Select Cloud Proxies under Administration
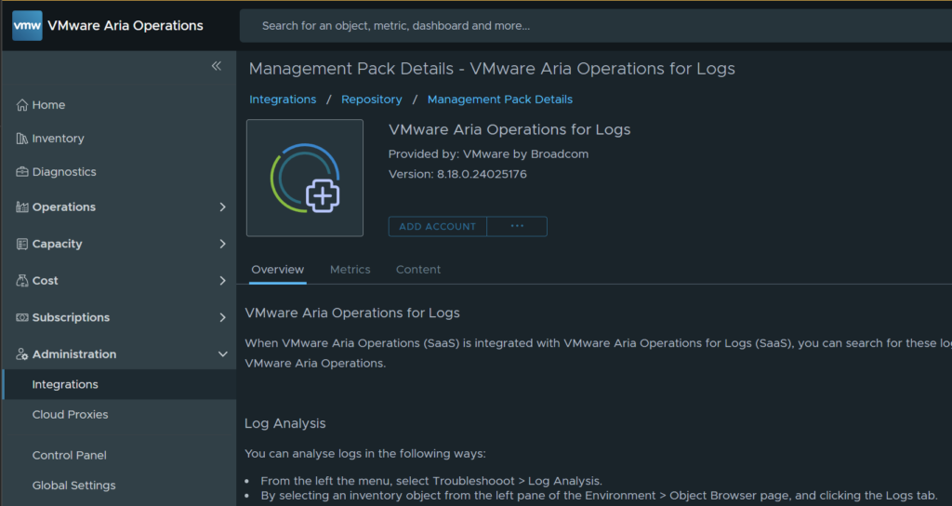The width and height of the screenshot is (952, 506). click(x=71, y=415)
